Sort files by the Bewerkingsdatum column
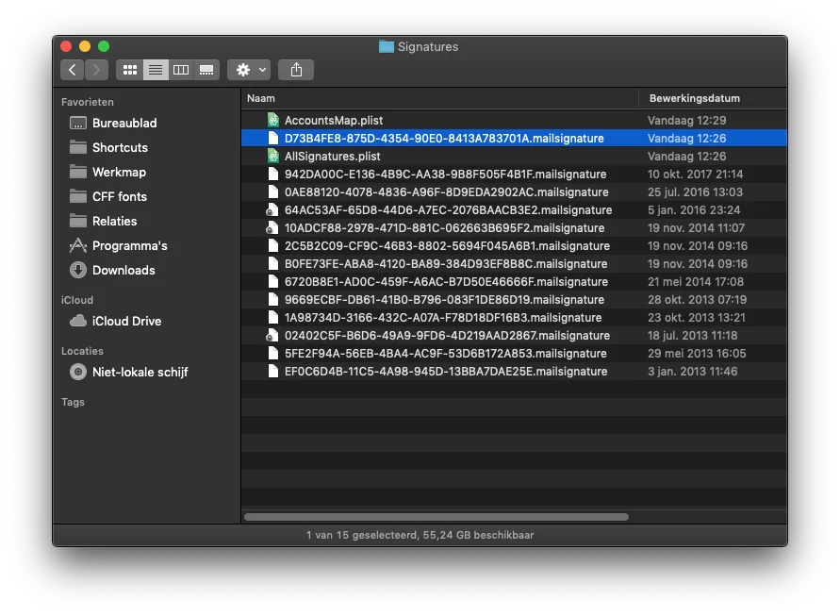The width and height of the screenshot is (840, 616). pos(713,98)
